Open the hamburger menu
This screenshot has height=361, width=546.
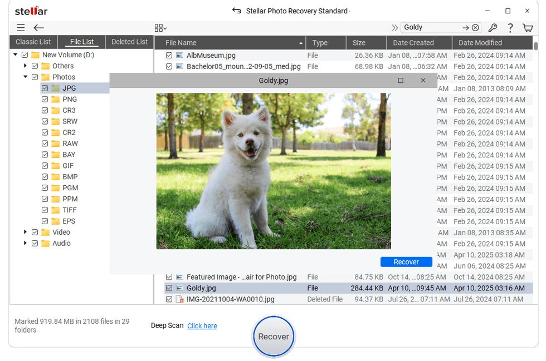coord(21,27)
